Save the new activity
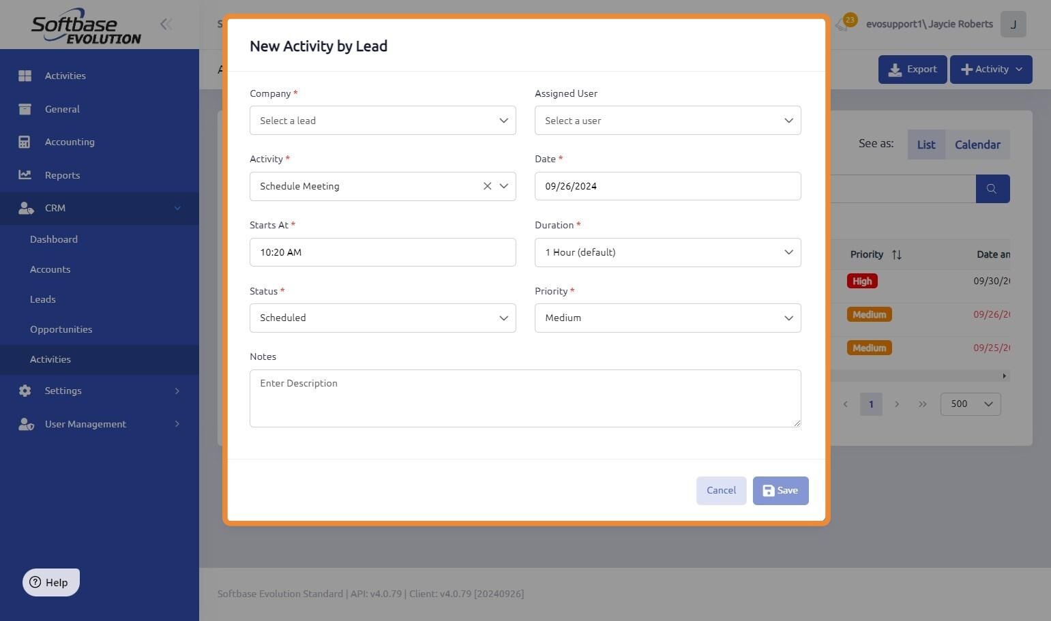This screenshot has width=1051, height=621. click(780, 491)
